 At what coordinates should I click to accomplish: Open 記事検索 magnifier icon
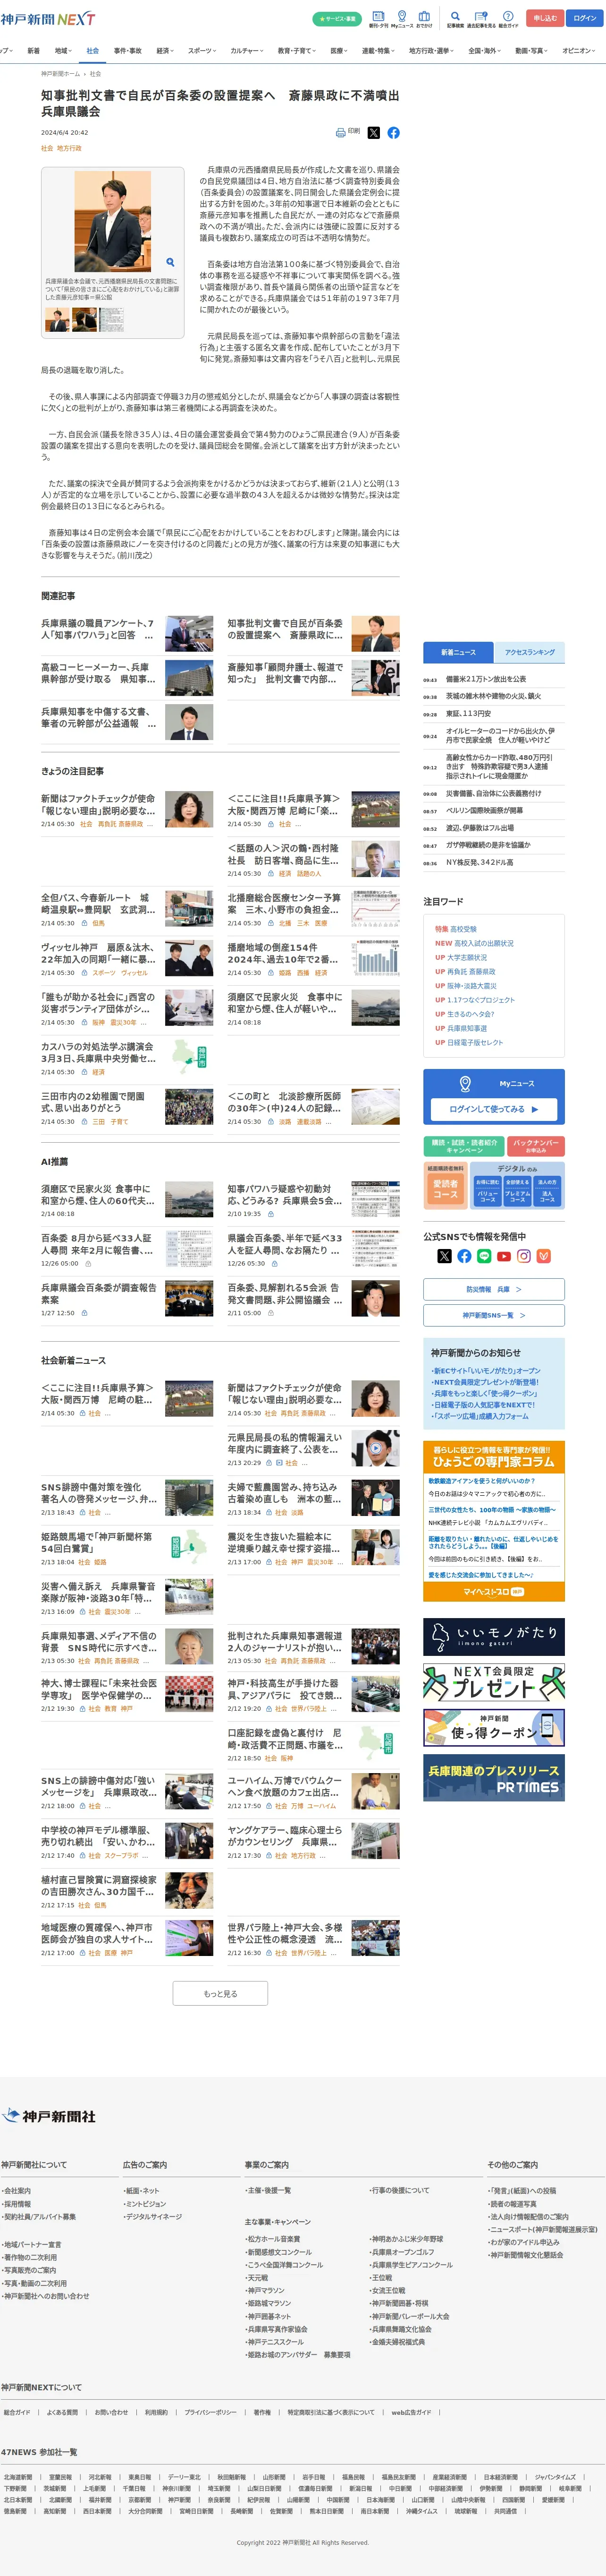point(455,18)
